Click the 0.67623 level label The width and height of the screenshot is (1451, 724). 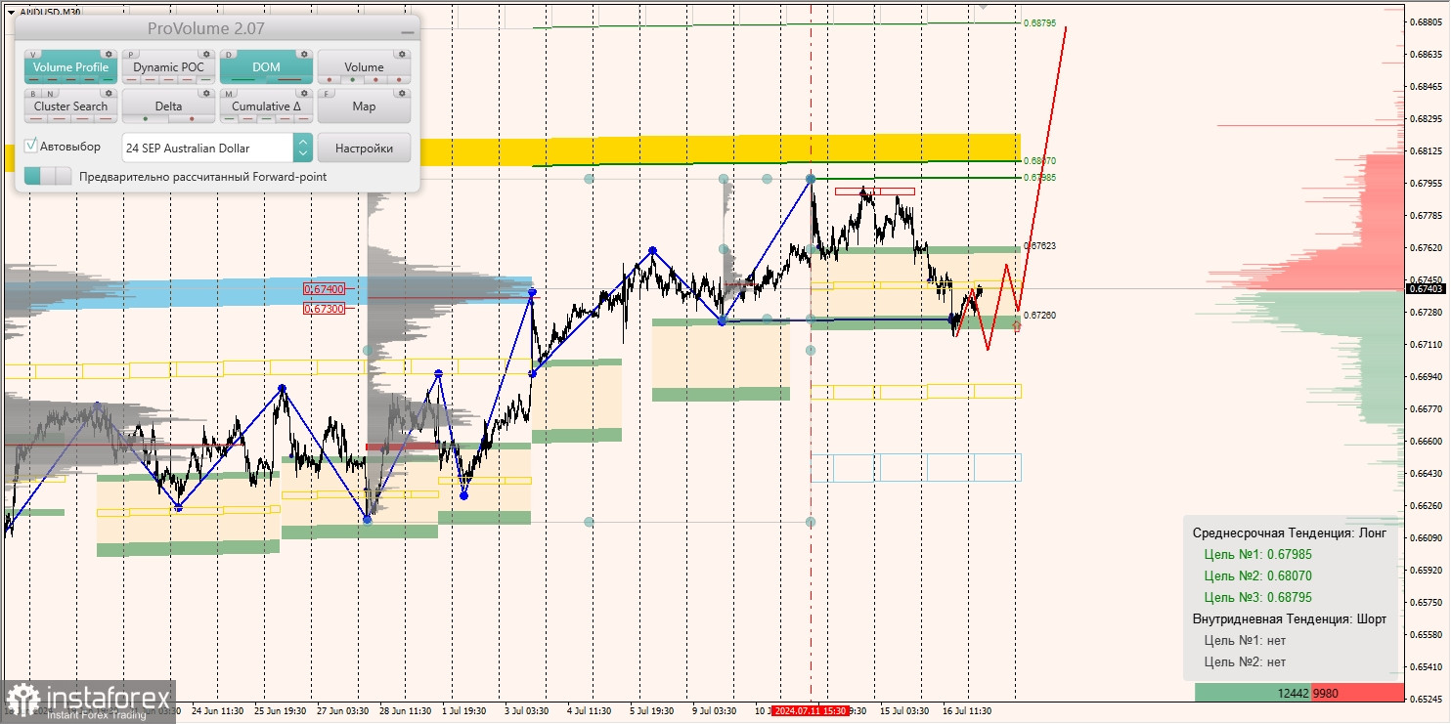pos(1039,246)
